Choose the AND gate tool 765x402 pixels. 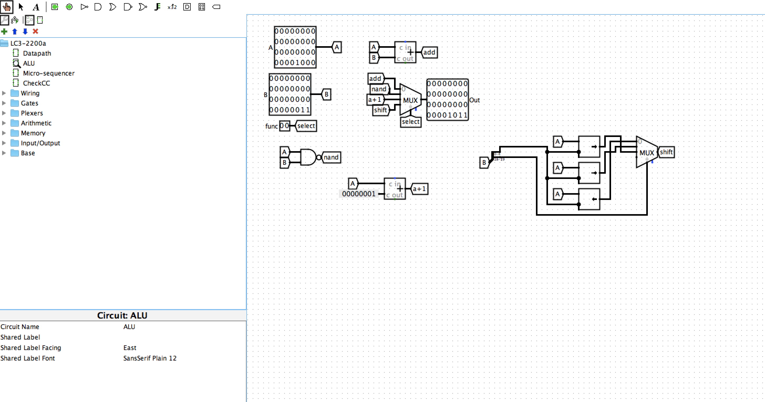pyautogui.click(x=98, y=7)
